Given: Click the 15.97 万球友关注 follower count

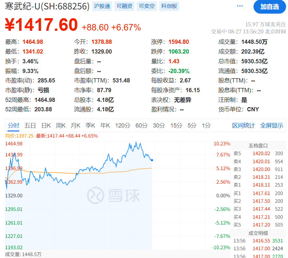Looking at the screenshot, I should click(x=266, y=24).
